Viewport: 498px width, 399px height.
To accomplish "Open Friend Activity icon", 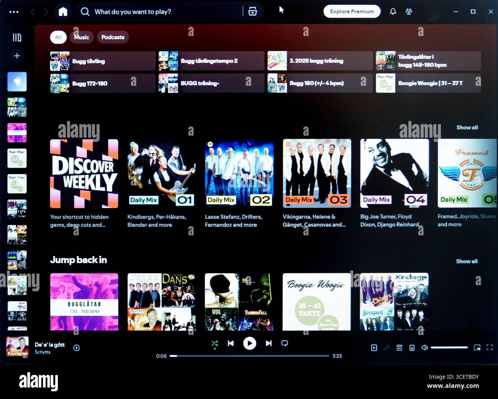I will (409, 11).
